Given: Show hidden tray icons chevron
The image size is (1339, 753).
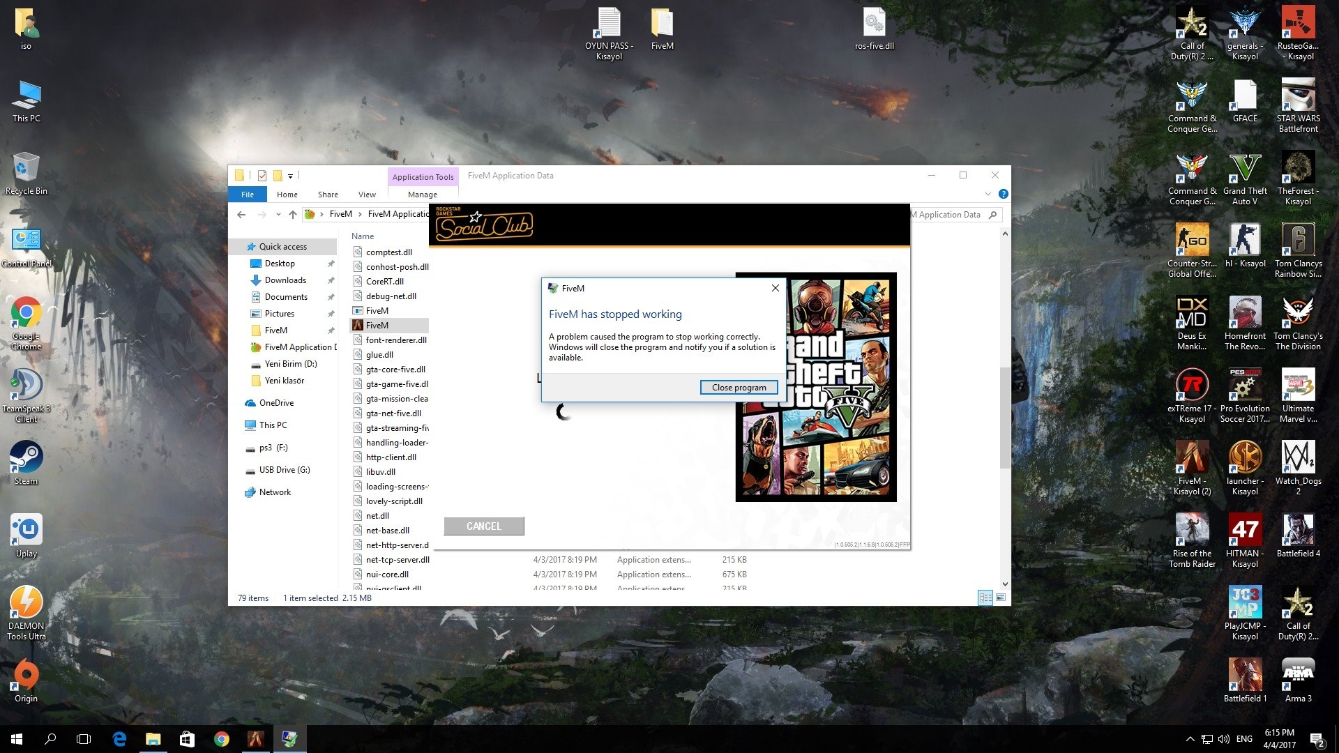Looking at the screenshot, I should 1190,739.
